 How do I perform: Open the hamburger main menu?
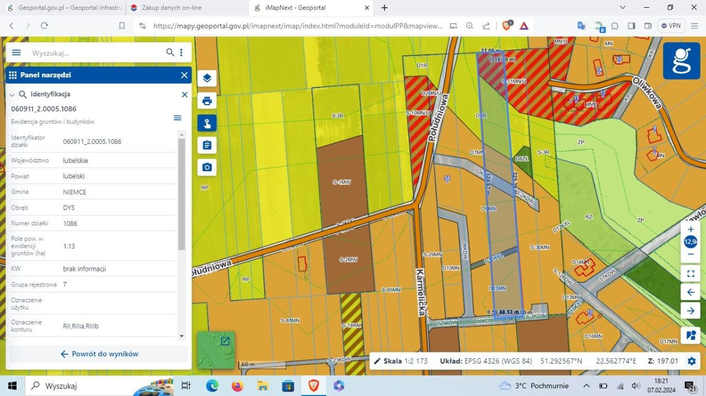click(x=17, y=52)
